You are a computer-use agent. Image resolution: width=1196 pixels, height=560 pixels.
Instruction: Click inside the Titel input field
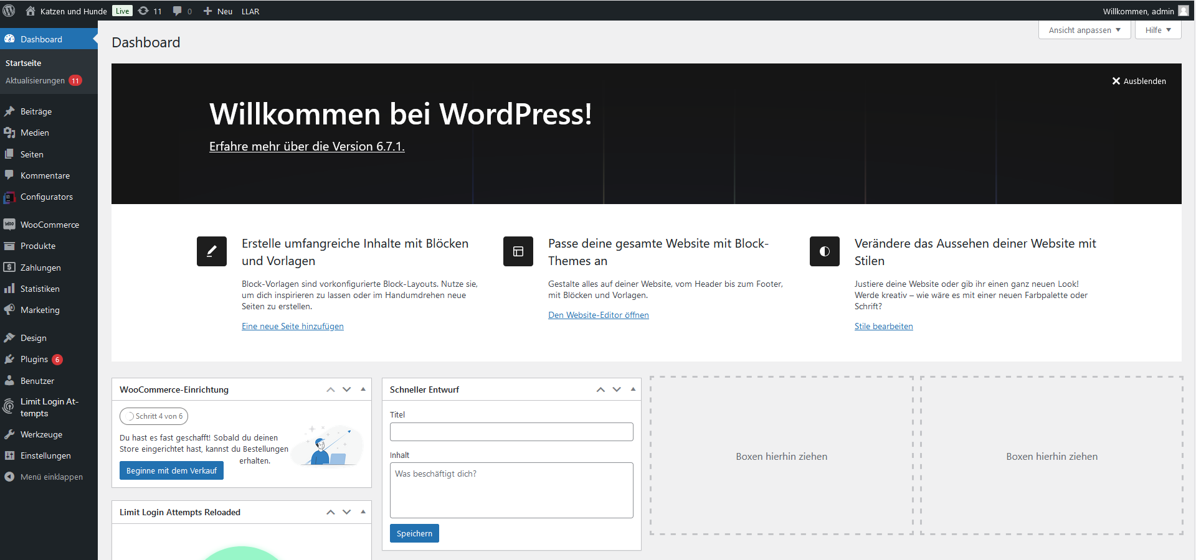[511, 431]
